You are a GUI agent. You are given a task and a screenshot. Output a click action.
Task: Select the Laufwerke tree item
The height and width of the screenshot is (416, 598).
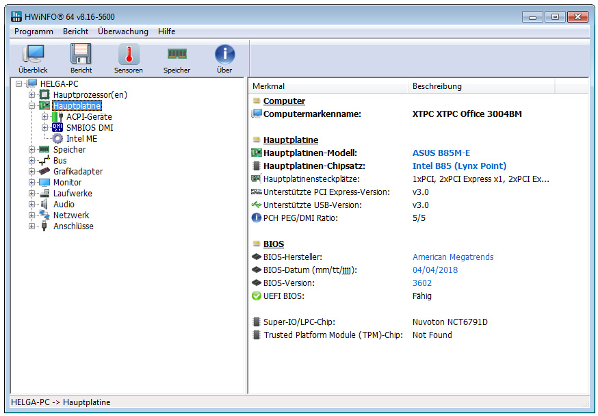coord(72,193)
